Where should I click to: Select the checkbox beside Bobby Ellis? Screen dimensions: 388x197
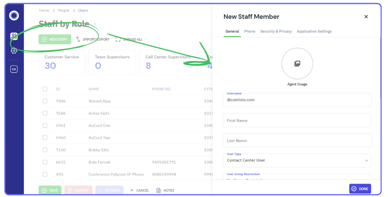click(45, 150)
